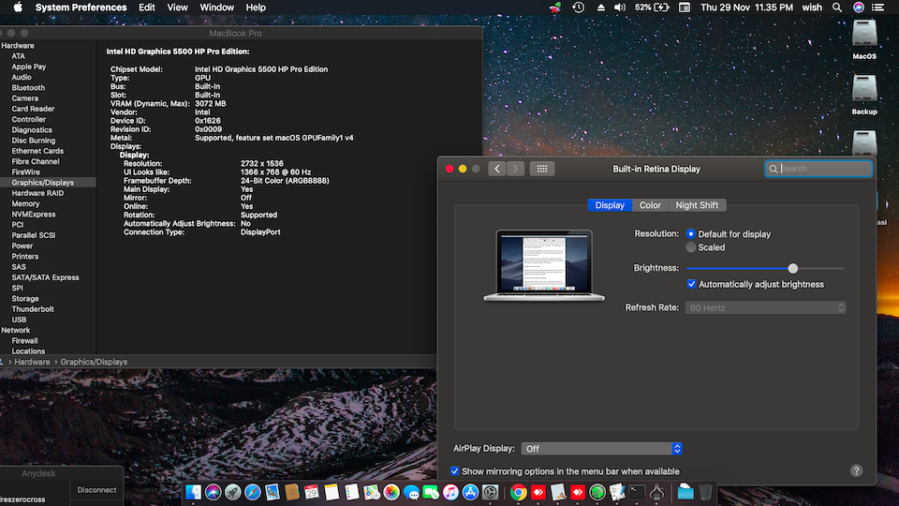Open Notes app in the Dock

332,492
